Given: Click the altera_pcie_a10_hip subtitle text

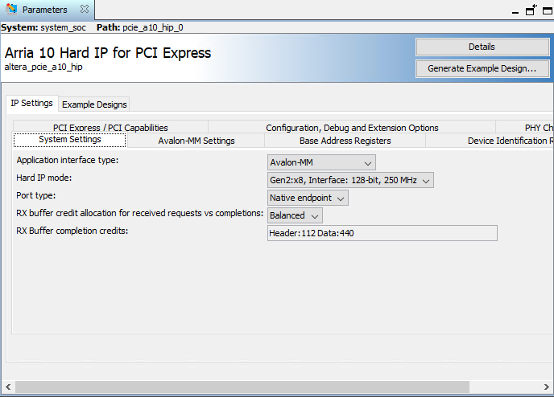Looking at the screenshot, I should (43, 67).
